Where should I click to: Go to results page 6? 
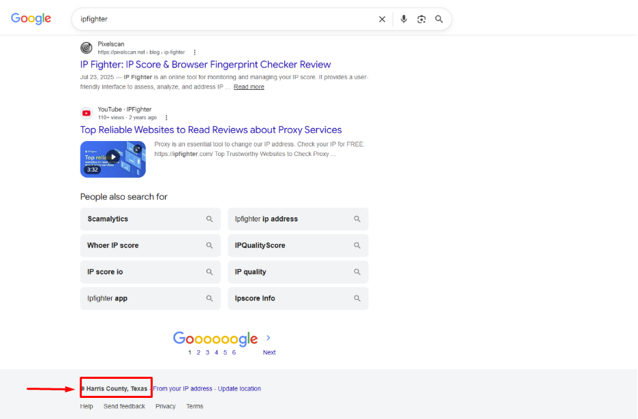(x=234, y=353)
